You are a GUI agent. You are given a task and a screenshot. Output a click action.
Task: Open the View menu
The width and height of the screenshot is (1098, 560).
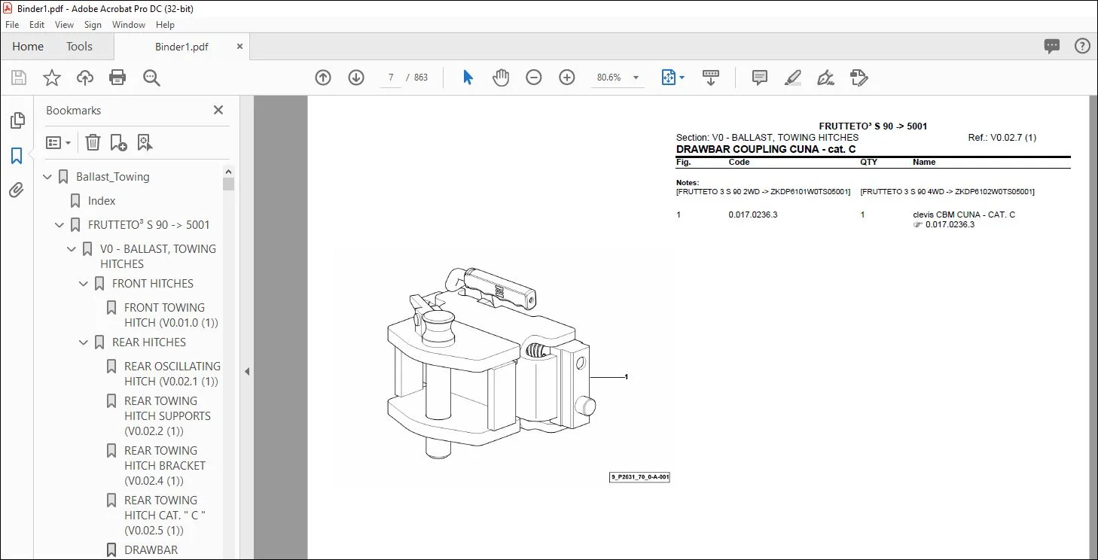point(65,25)
